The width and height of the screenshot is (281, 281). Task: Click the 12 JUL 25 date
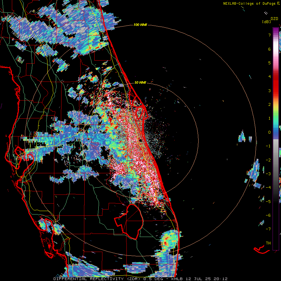198,279
